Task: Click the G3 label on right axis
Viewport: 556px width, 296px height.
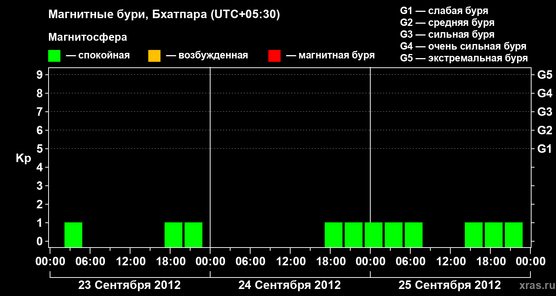Action: [x=545, y=112]
